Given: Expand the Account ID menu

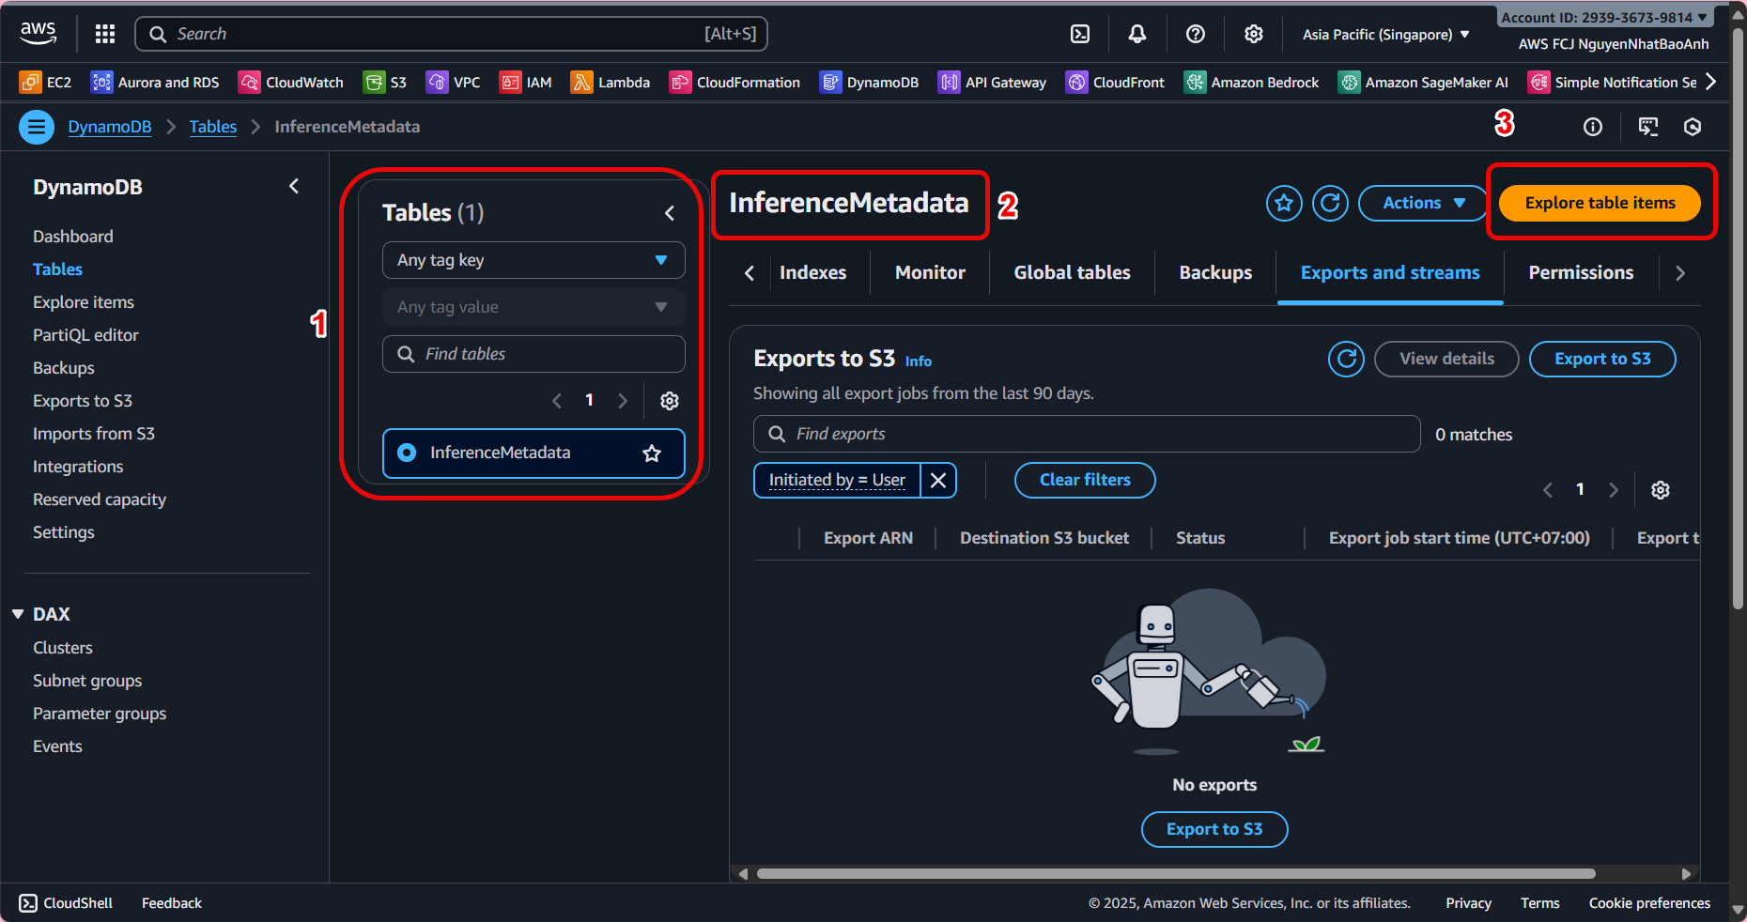Looking at the screenshot, I should 1604,17.
